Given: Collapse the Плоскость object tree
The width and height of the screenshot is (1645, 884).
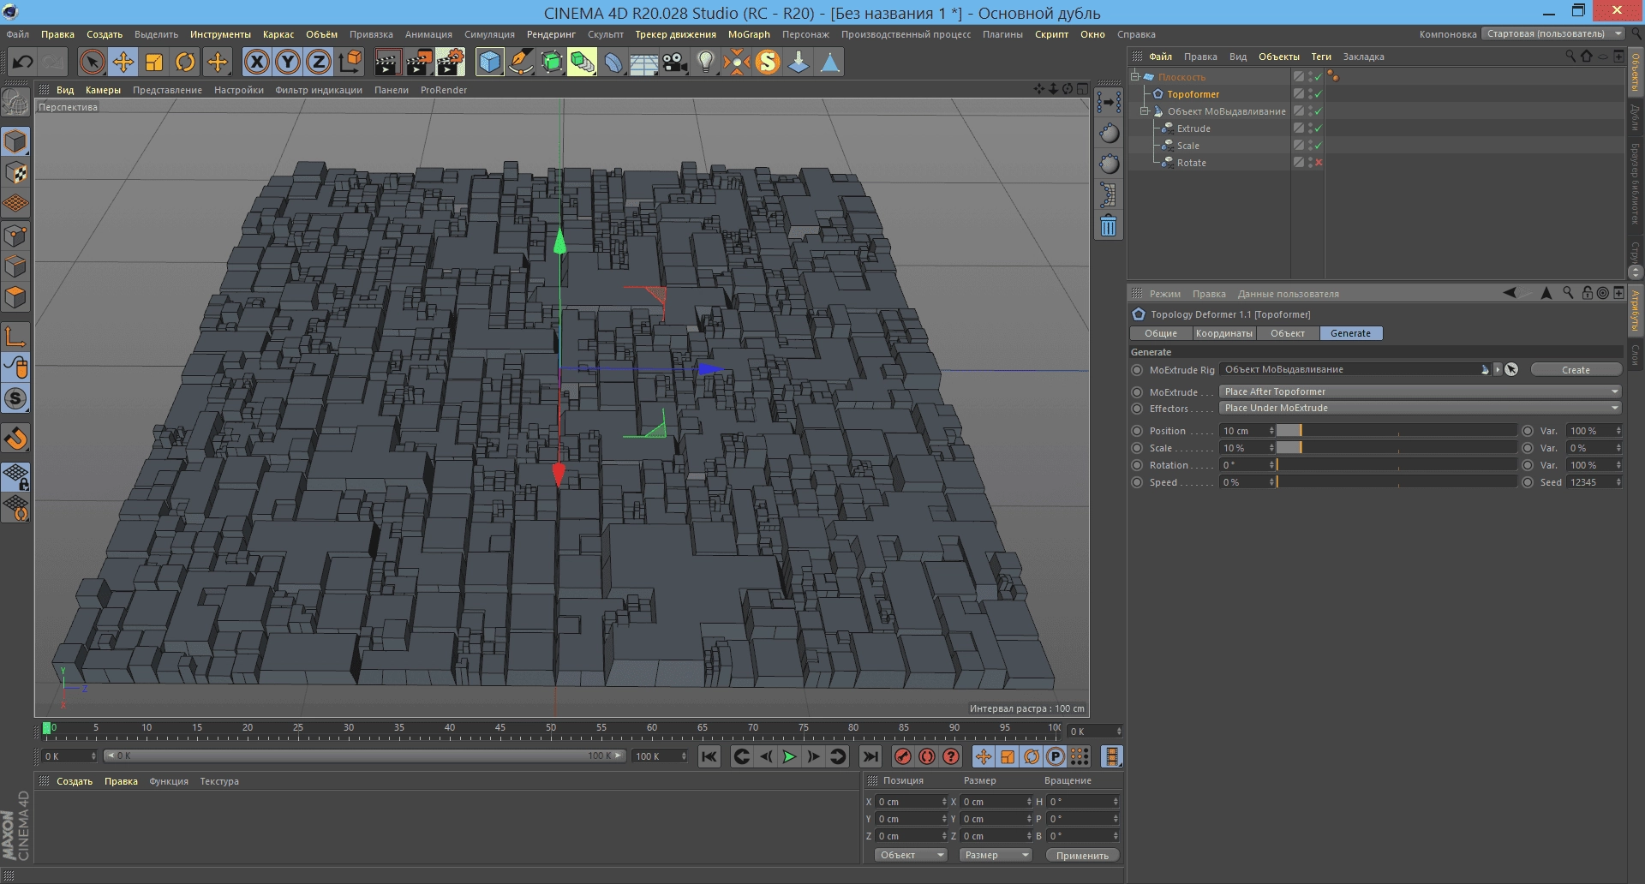Looking at the screenshot, I should click(1134, 76).
